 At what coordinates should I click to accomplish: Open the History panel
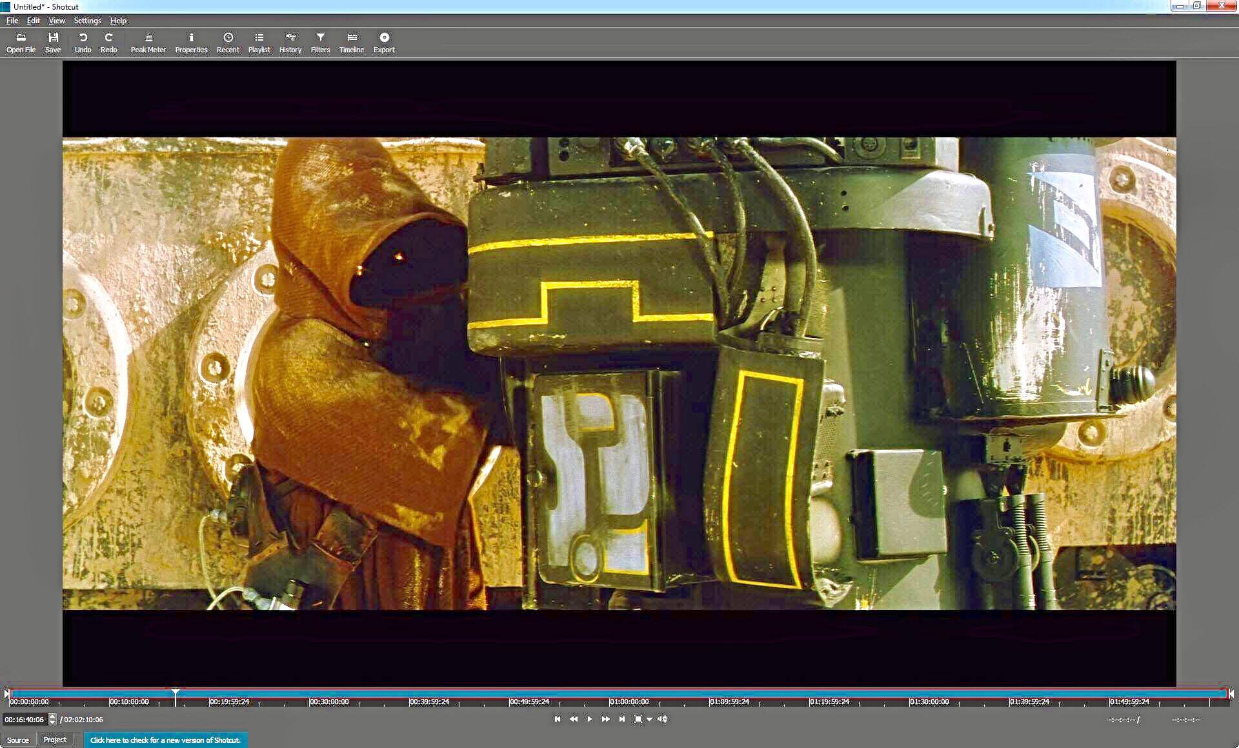[290, 43]
